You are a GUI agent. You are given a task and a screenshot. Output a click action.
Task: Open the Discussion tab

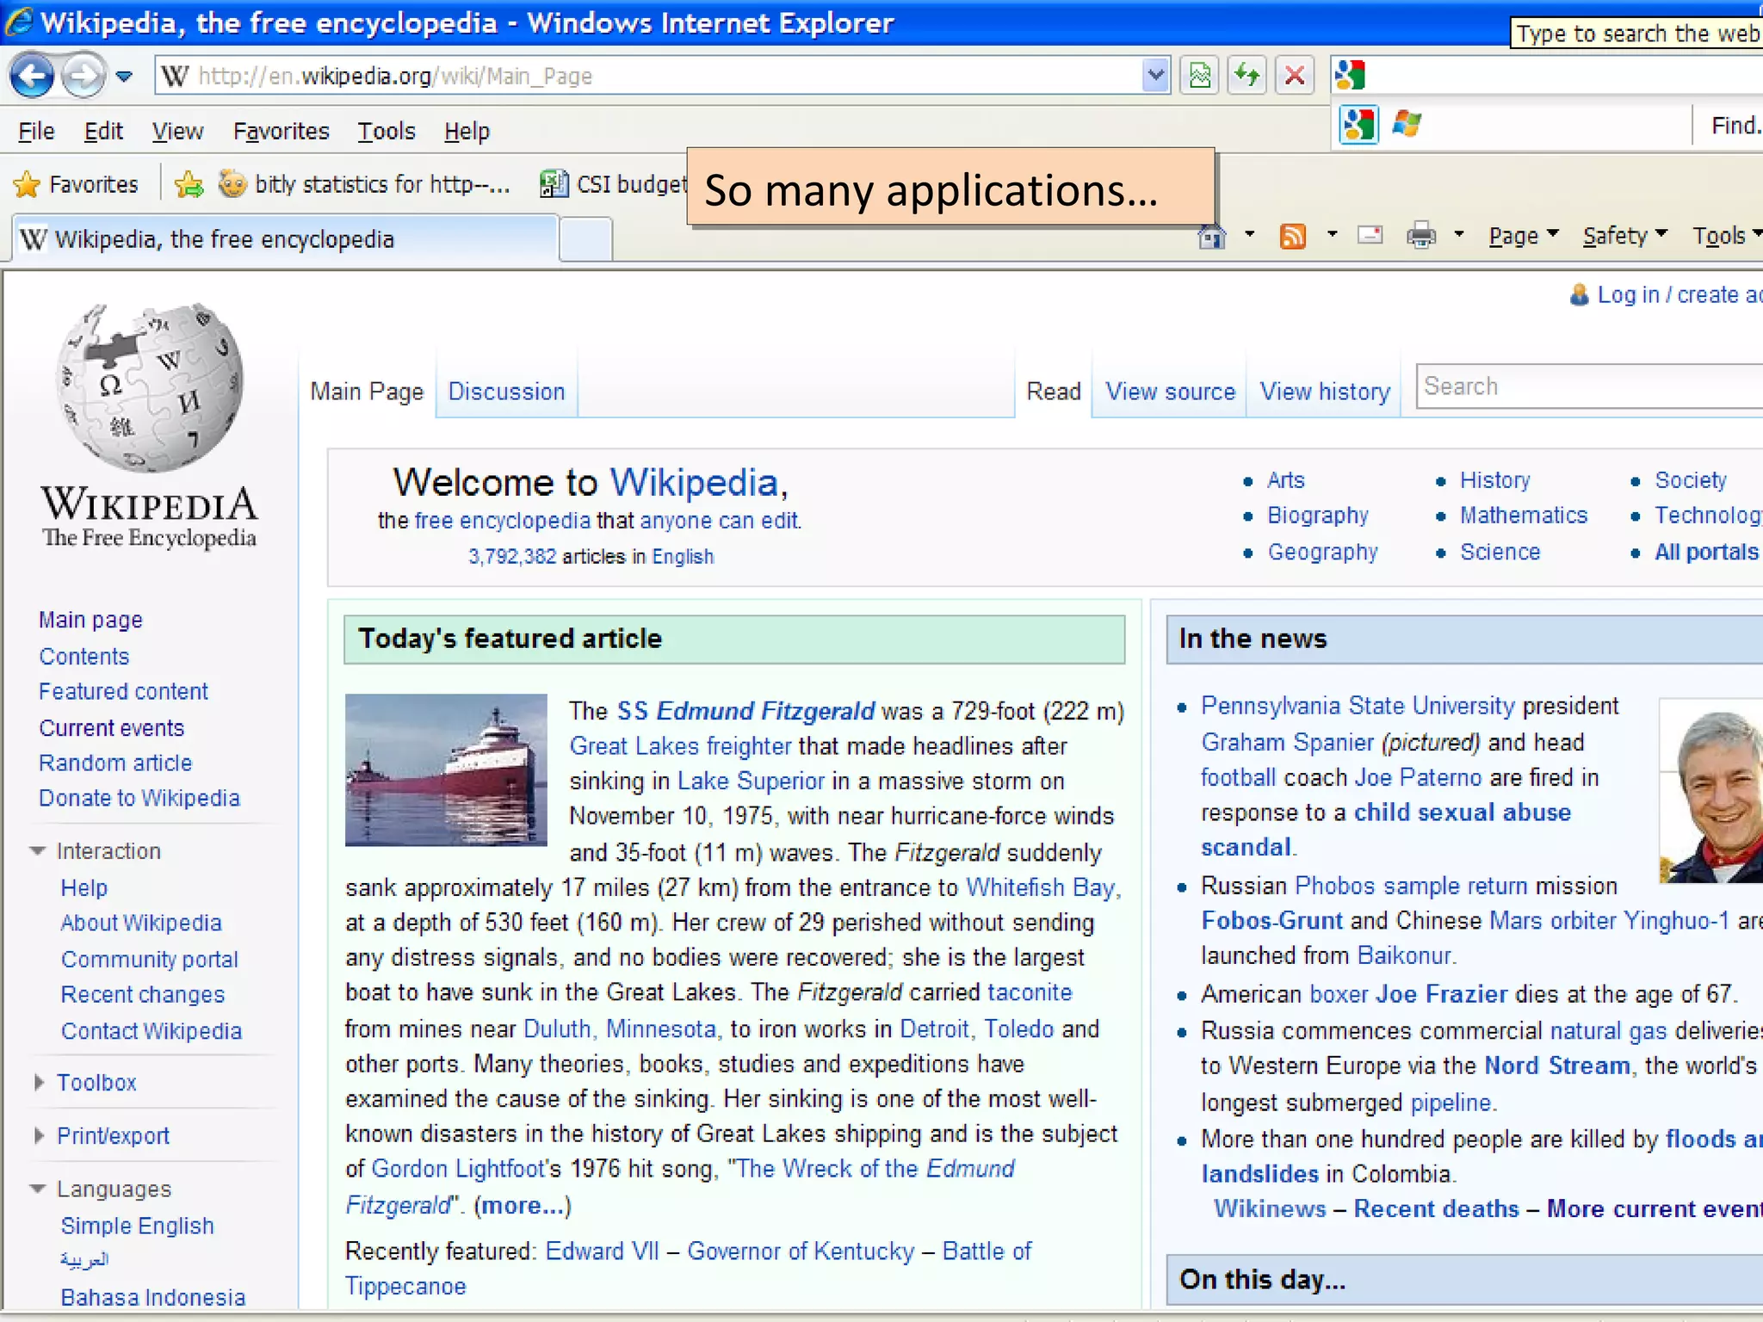click(x=506, y=392)
